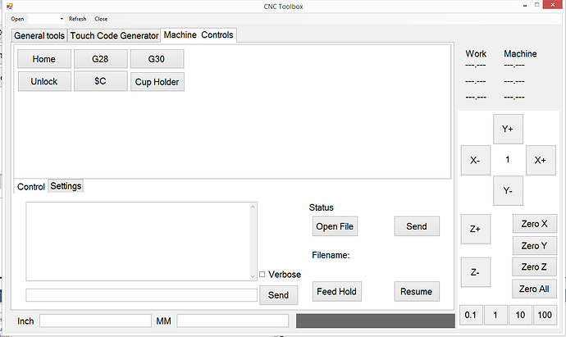566x337 pixels.
Task: Switch to the General tools tab
Action: [39, 35]
